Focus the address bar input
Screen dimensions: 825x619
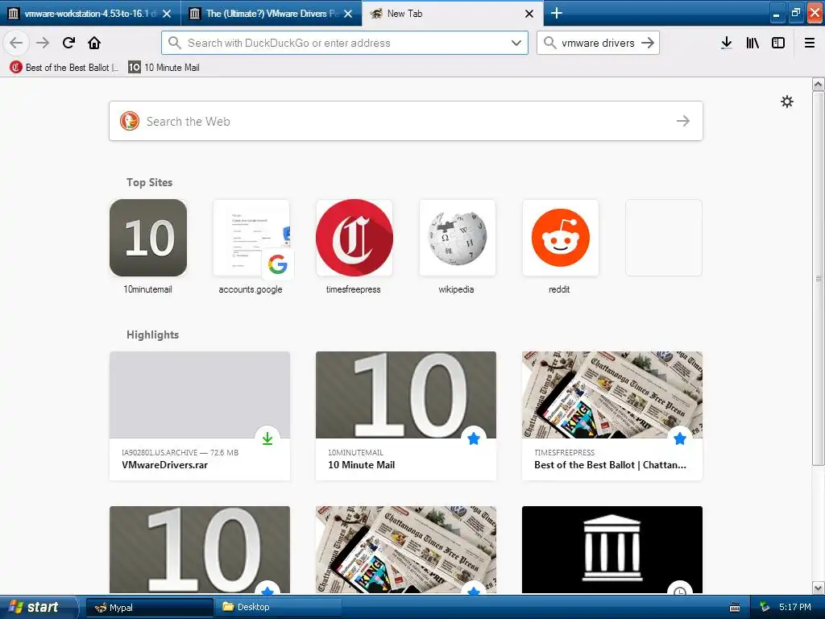coord(345,43)
